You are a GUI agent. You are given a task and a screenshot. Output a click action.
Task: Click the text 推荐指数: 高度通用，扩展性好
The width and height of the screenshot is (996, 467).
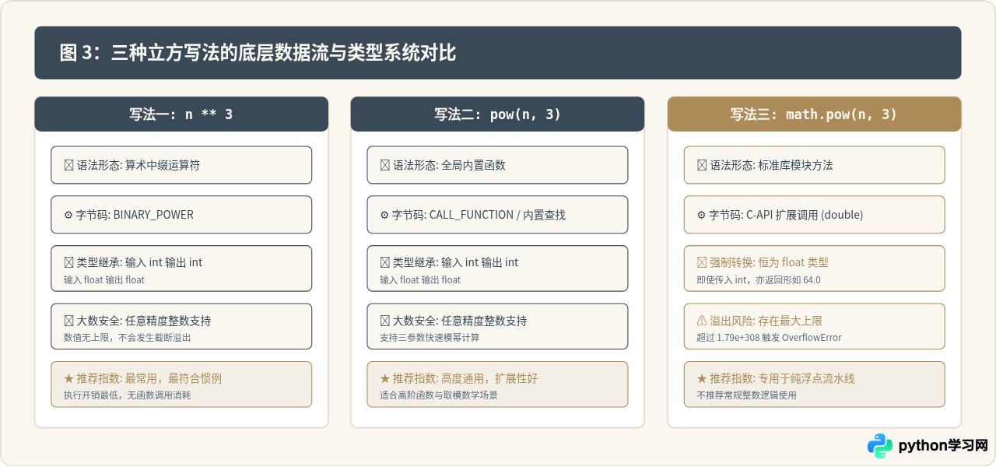click(465, 378)
